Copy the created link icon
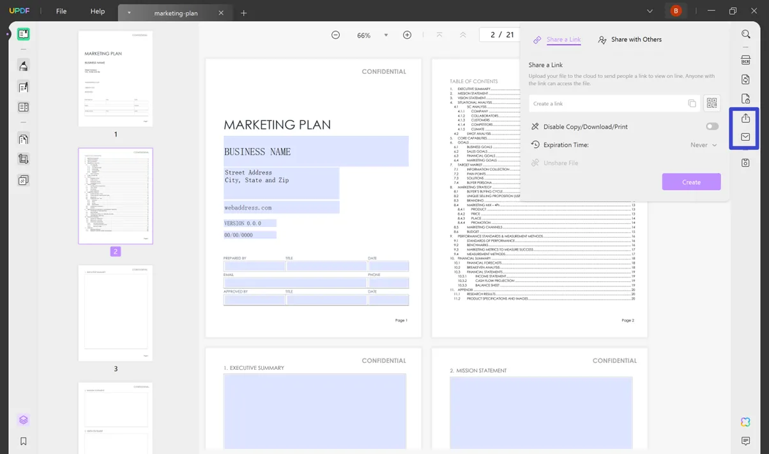Screen dimensions: 769x454 [692, 103]
